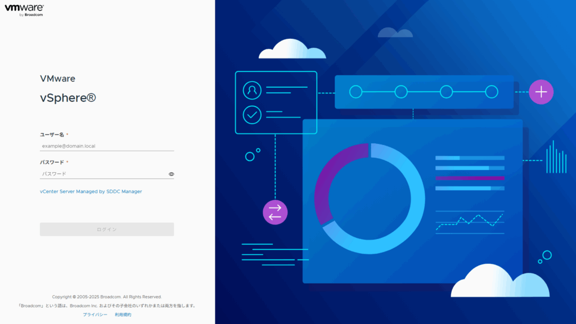Open the vCenter Server Managed by SDDC Manager link

pyautogui.click(x=91, y=192)
